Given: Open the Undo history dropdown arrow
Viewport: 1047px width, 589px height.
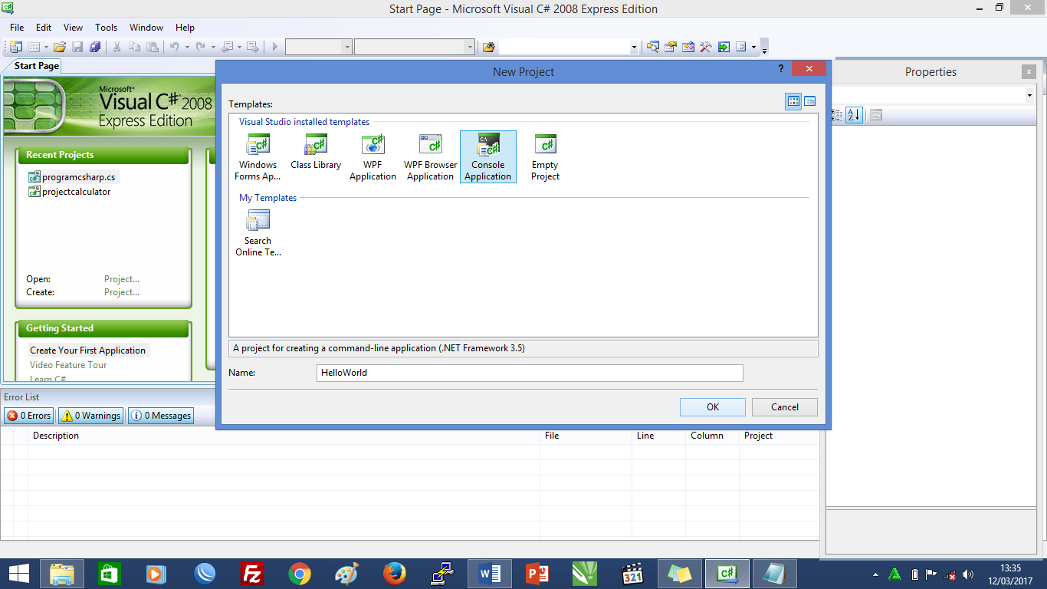Looking at the screenshot, I should [x=186, y=47].
